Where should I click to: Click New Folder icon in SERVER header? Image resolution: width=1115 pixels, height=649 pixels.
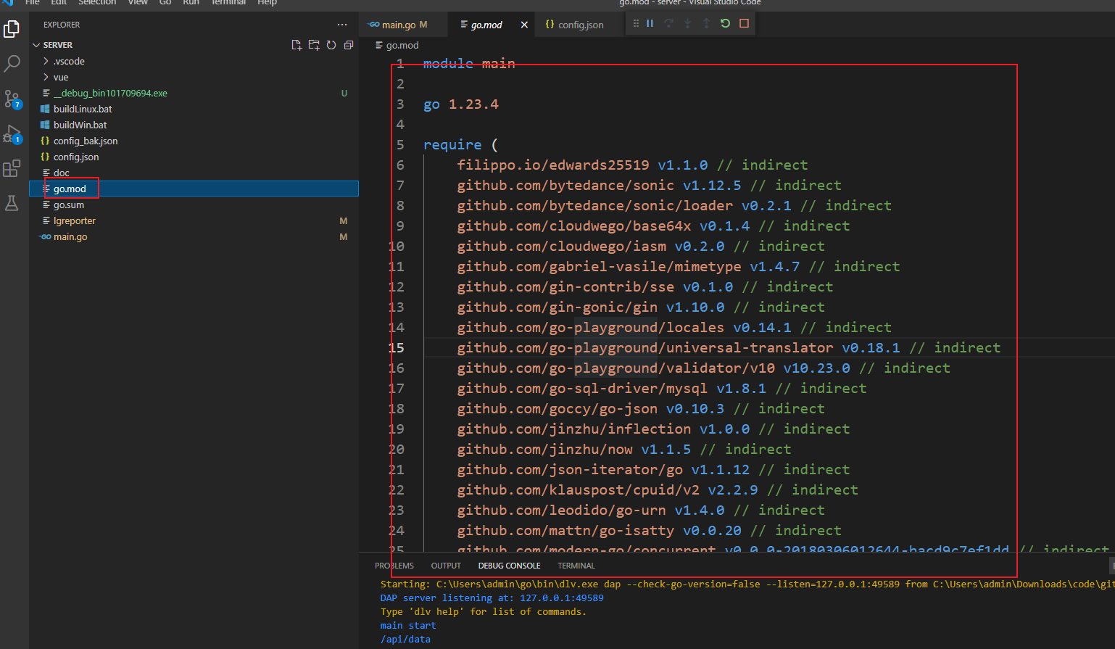[314, 45]
